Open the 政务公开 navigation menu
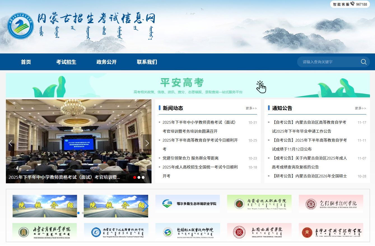Image resolution: width=375 pixels, height=246 pixels. pos(106,62)
